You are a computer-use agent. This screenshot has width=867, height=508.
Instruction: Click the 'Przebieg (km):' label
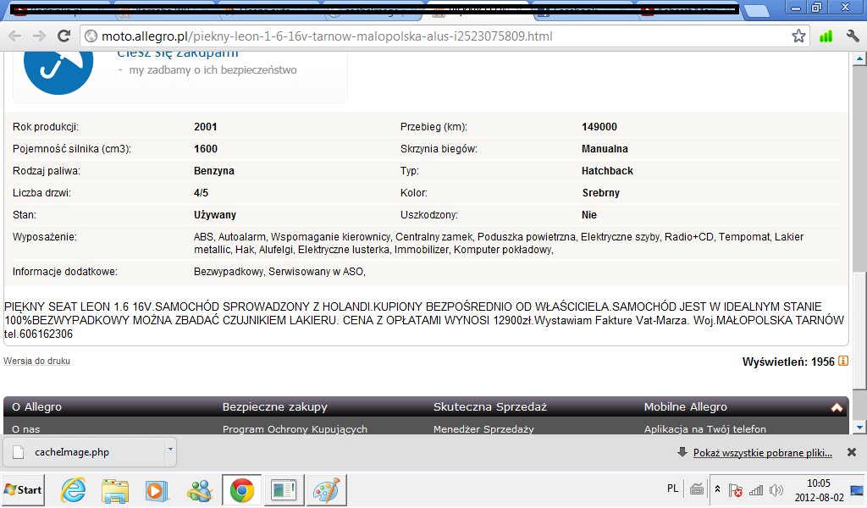tap(433, 127)
